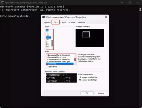Select font size 28

[49, 44]
